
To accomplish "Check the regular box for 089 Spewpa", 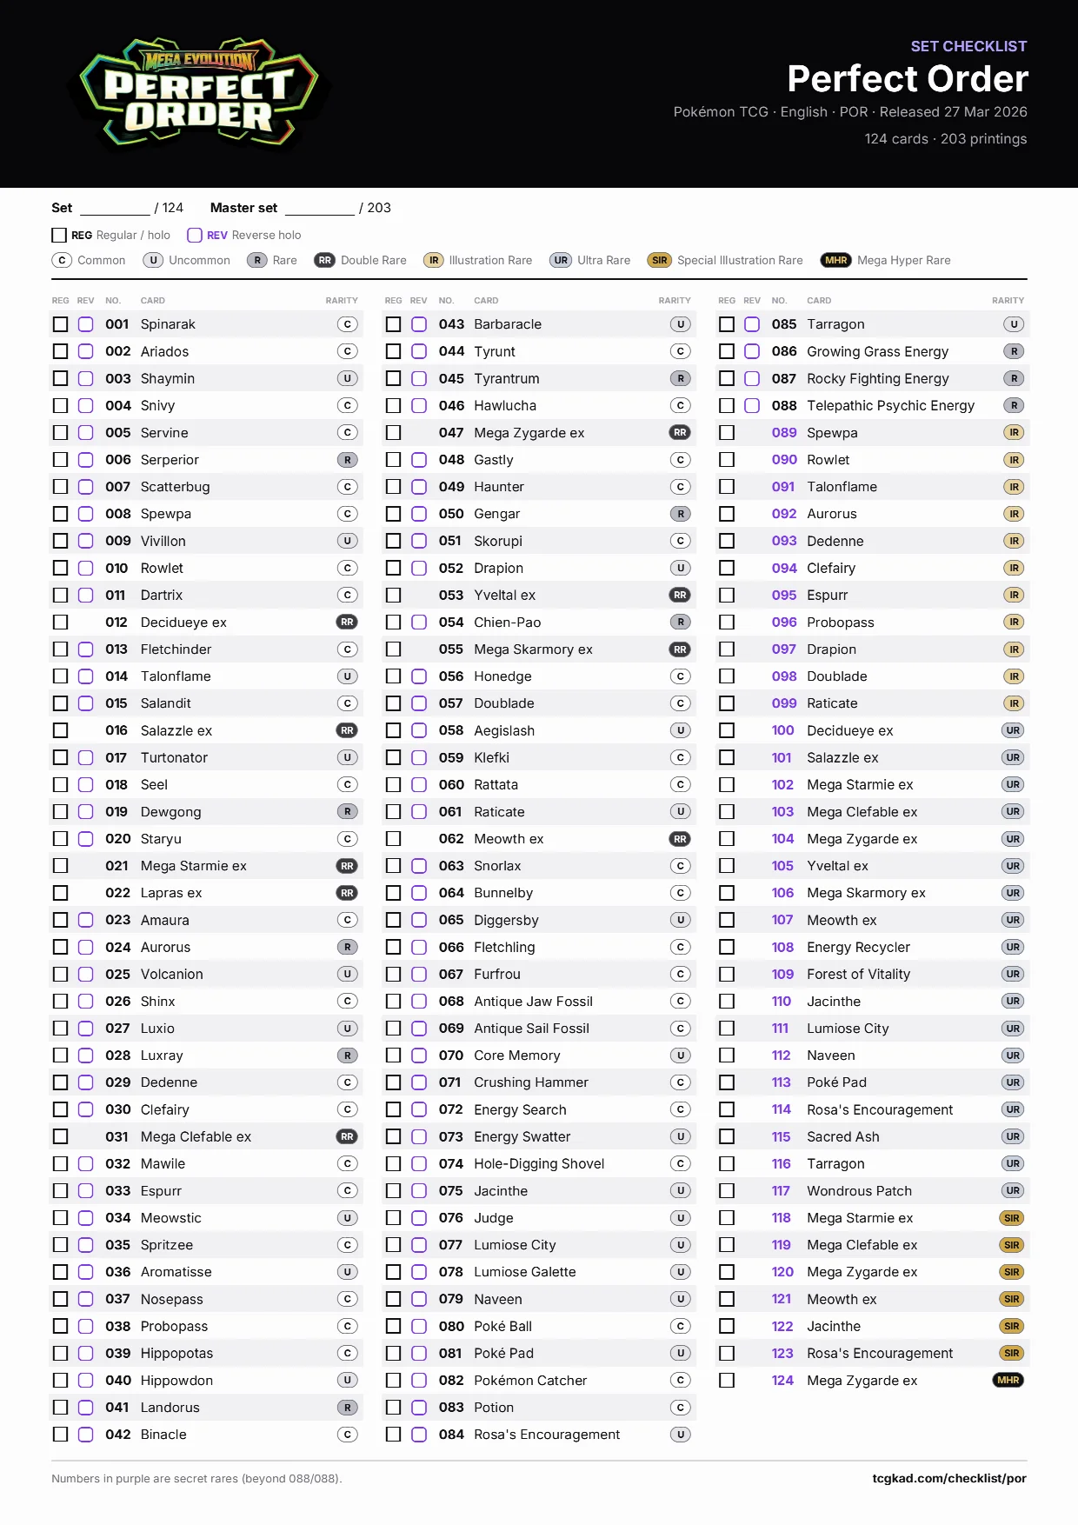I will [x=727, y=432].
